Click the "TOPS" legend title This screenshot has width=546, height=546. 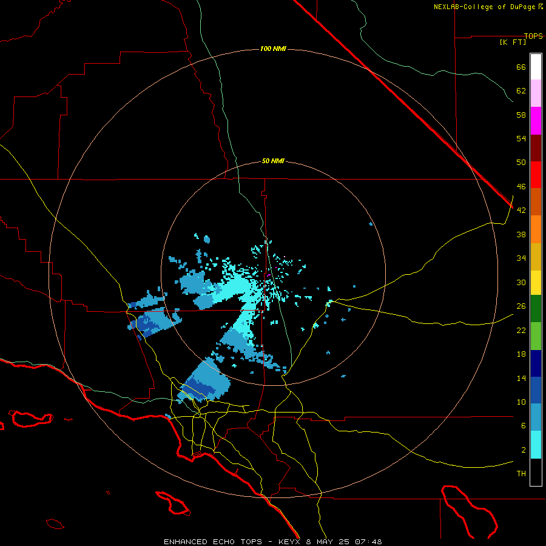(533, 36)
